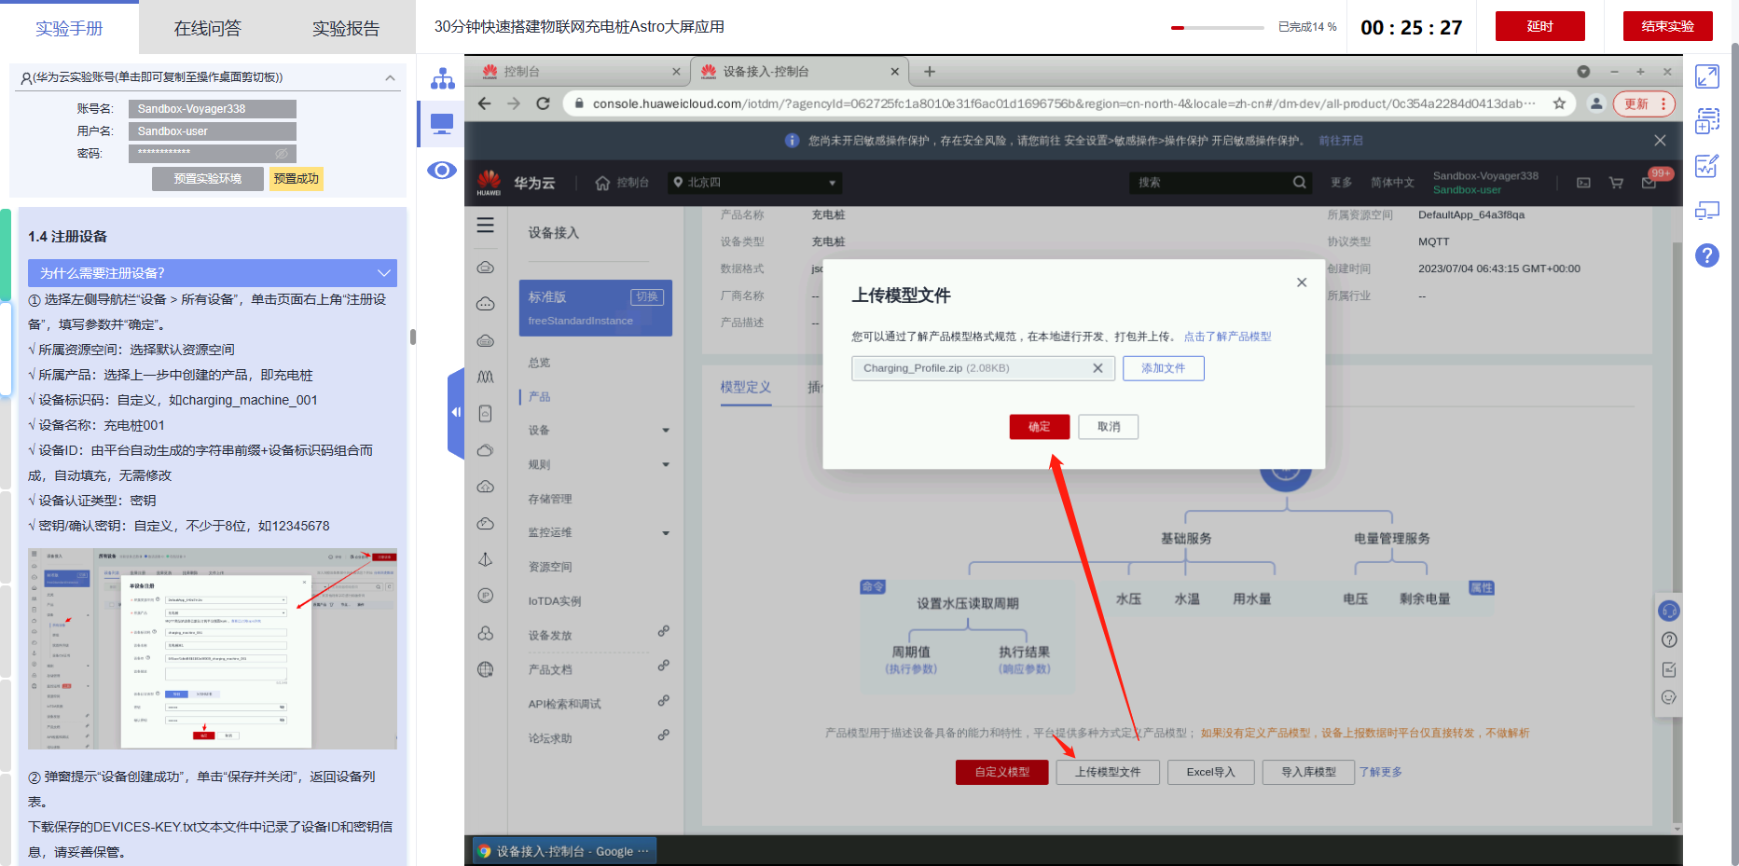Open help with the blue question-mark icon
1739x866 pixels.
[1707, 255]
